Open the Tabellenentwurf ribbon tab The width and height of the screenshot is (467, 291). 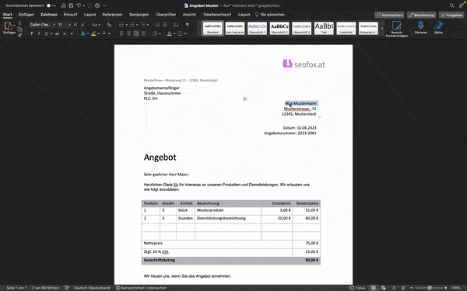point(217,15)
